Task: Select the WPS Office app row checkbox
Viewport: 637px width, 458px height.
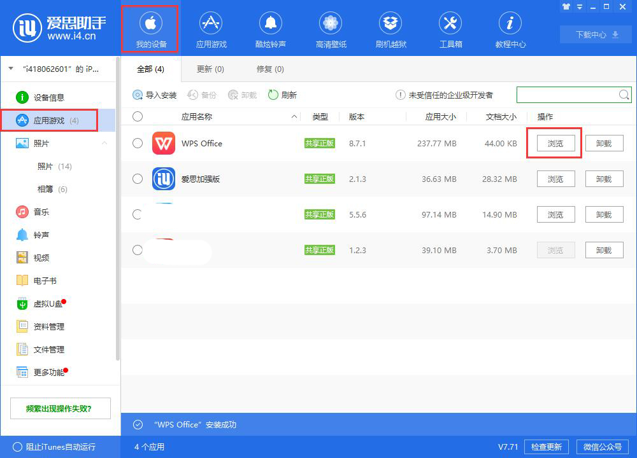Action: [137, 143]
